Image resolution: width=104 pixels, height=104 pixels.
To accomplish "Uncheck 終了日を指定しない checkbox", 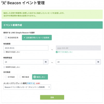I will click(57, 52).
